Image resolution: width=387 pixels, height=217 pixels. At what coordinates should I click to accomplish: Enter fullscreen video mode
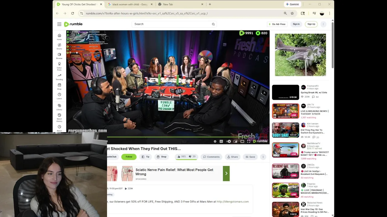click(249, 141)
